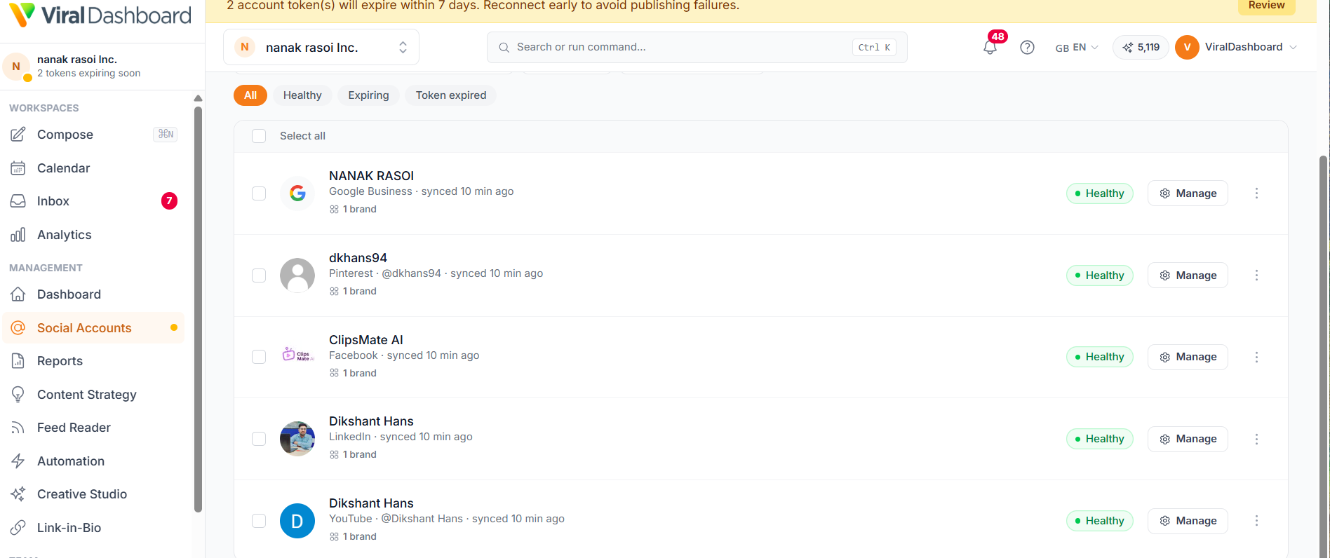This screenshot has height=558, width=1330.
Task: Show All accounts filter
Action: [250, 95]
